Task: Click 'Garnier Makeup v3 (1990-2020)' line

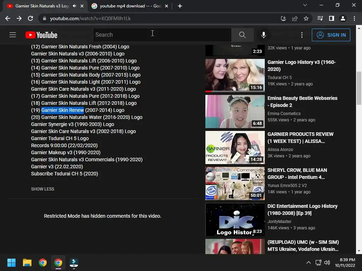Action: [65, 152]
